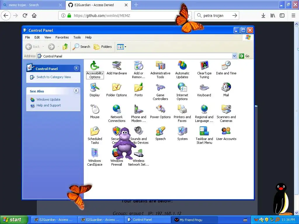Viewport: 299px width, 224px height.
Task: Open Phone and Modem Options icon
Action: click(139, 113)
